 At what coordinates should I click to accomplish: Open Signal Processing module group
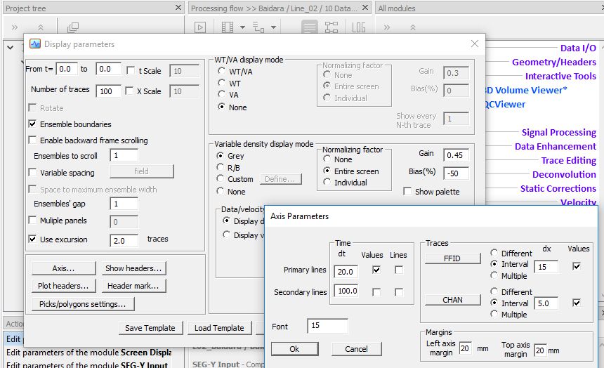(558, 132)
